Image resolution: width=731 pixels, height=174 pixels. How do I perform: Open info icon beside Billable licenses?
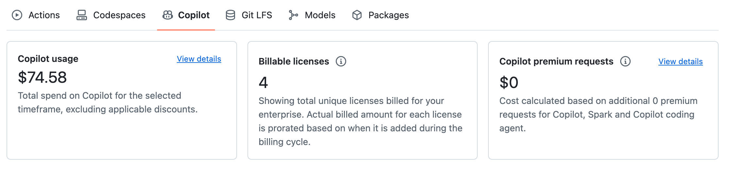coord(341,61)
